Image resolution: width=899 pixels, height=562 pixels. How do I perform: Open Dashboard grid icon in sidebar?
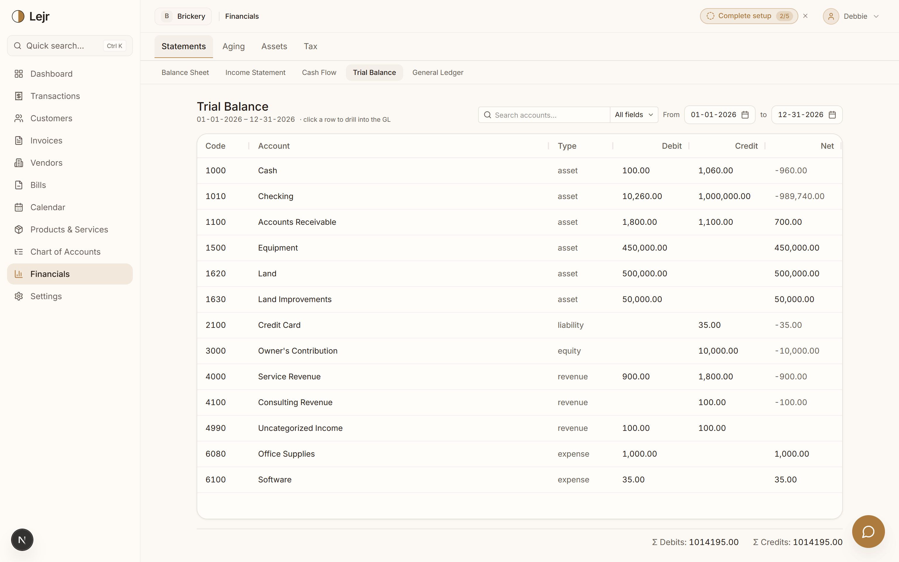(18, 73)
